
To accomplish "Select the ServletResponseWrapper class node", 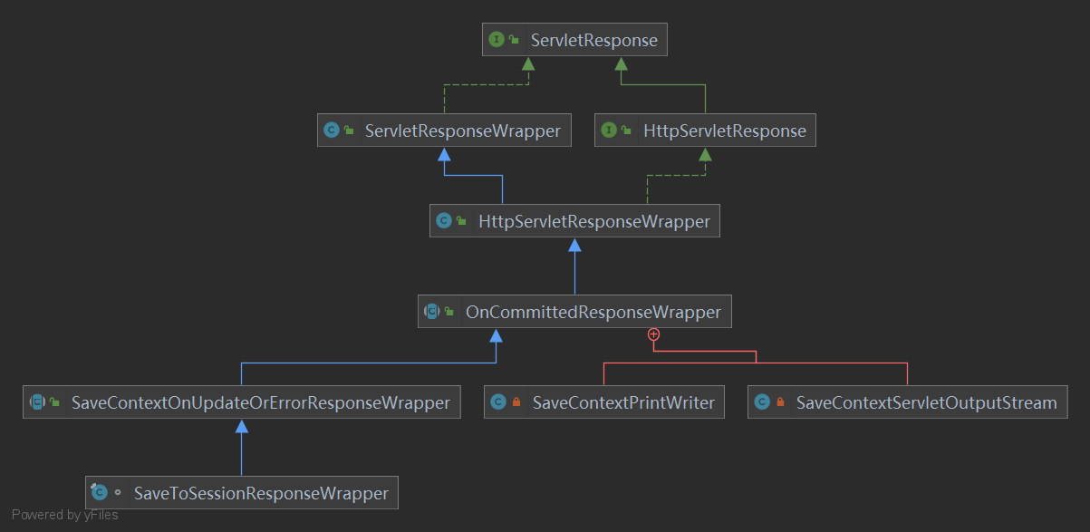I will pyautogui.click(x=445, y=131).
